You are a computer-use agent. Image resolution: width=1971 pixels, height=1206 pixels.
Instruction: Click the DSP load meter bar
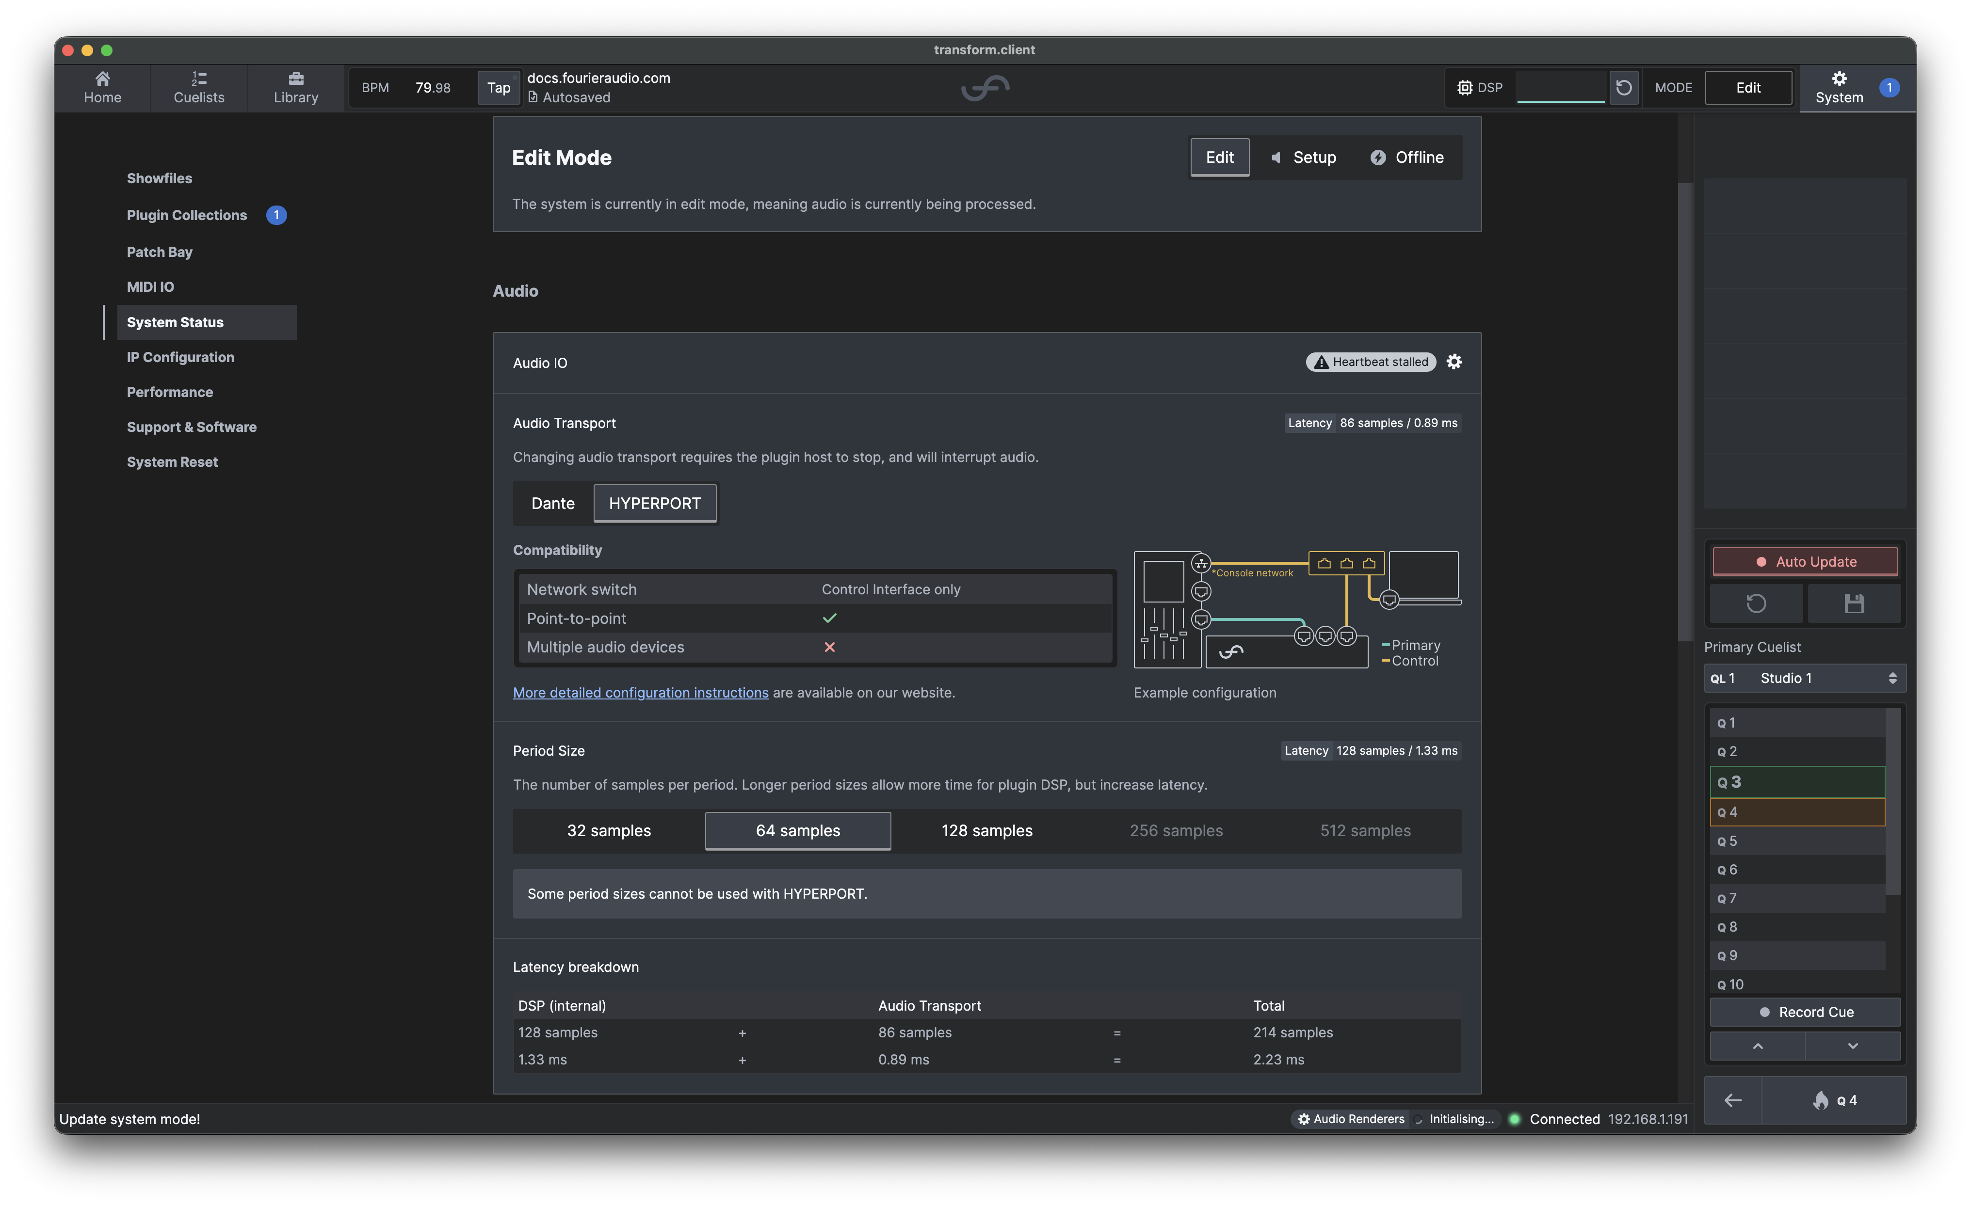pos(1560,87)
